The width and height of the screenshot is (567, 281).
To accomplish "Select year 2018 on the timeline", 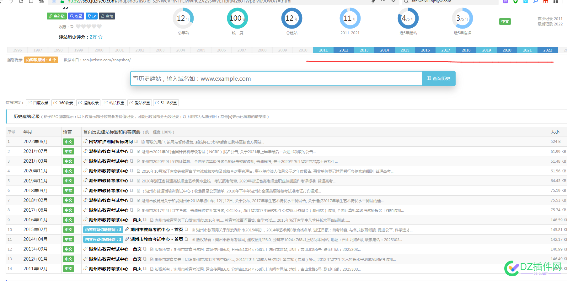I will (x=466, y=50).
